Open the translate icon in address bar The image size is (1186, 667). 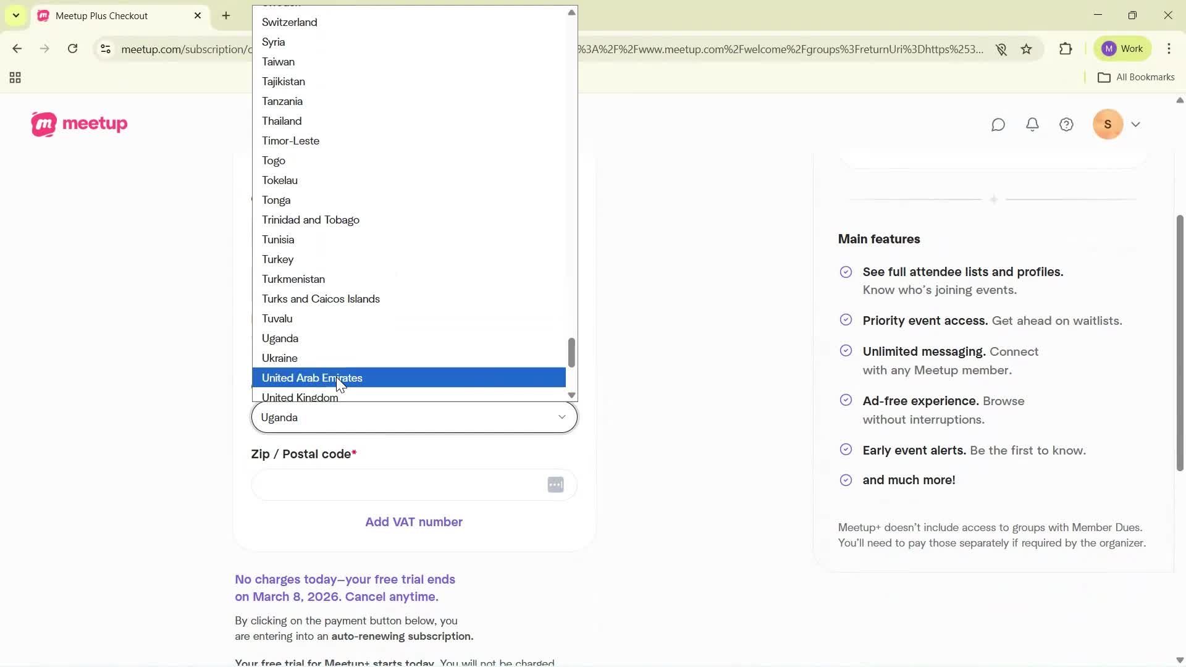pos(1002,49)
